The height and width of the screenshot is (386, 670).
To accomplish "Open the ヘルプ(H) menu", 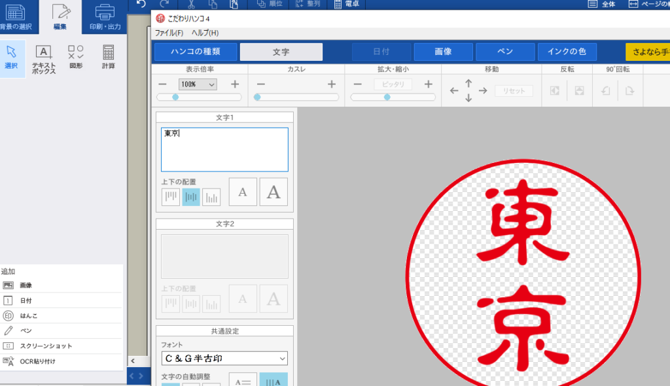I will (205, 33).
